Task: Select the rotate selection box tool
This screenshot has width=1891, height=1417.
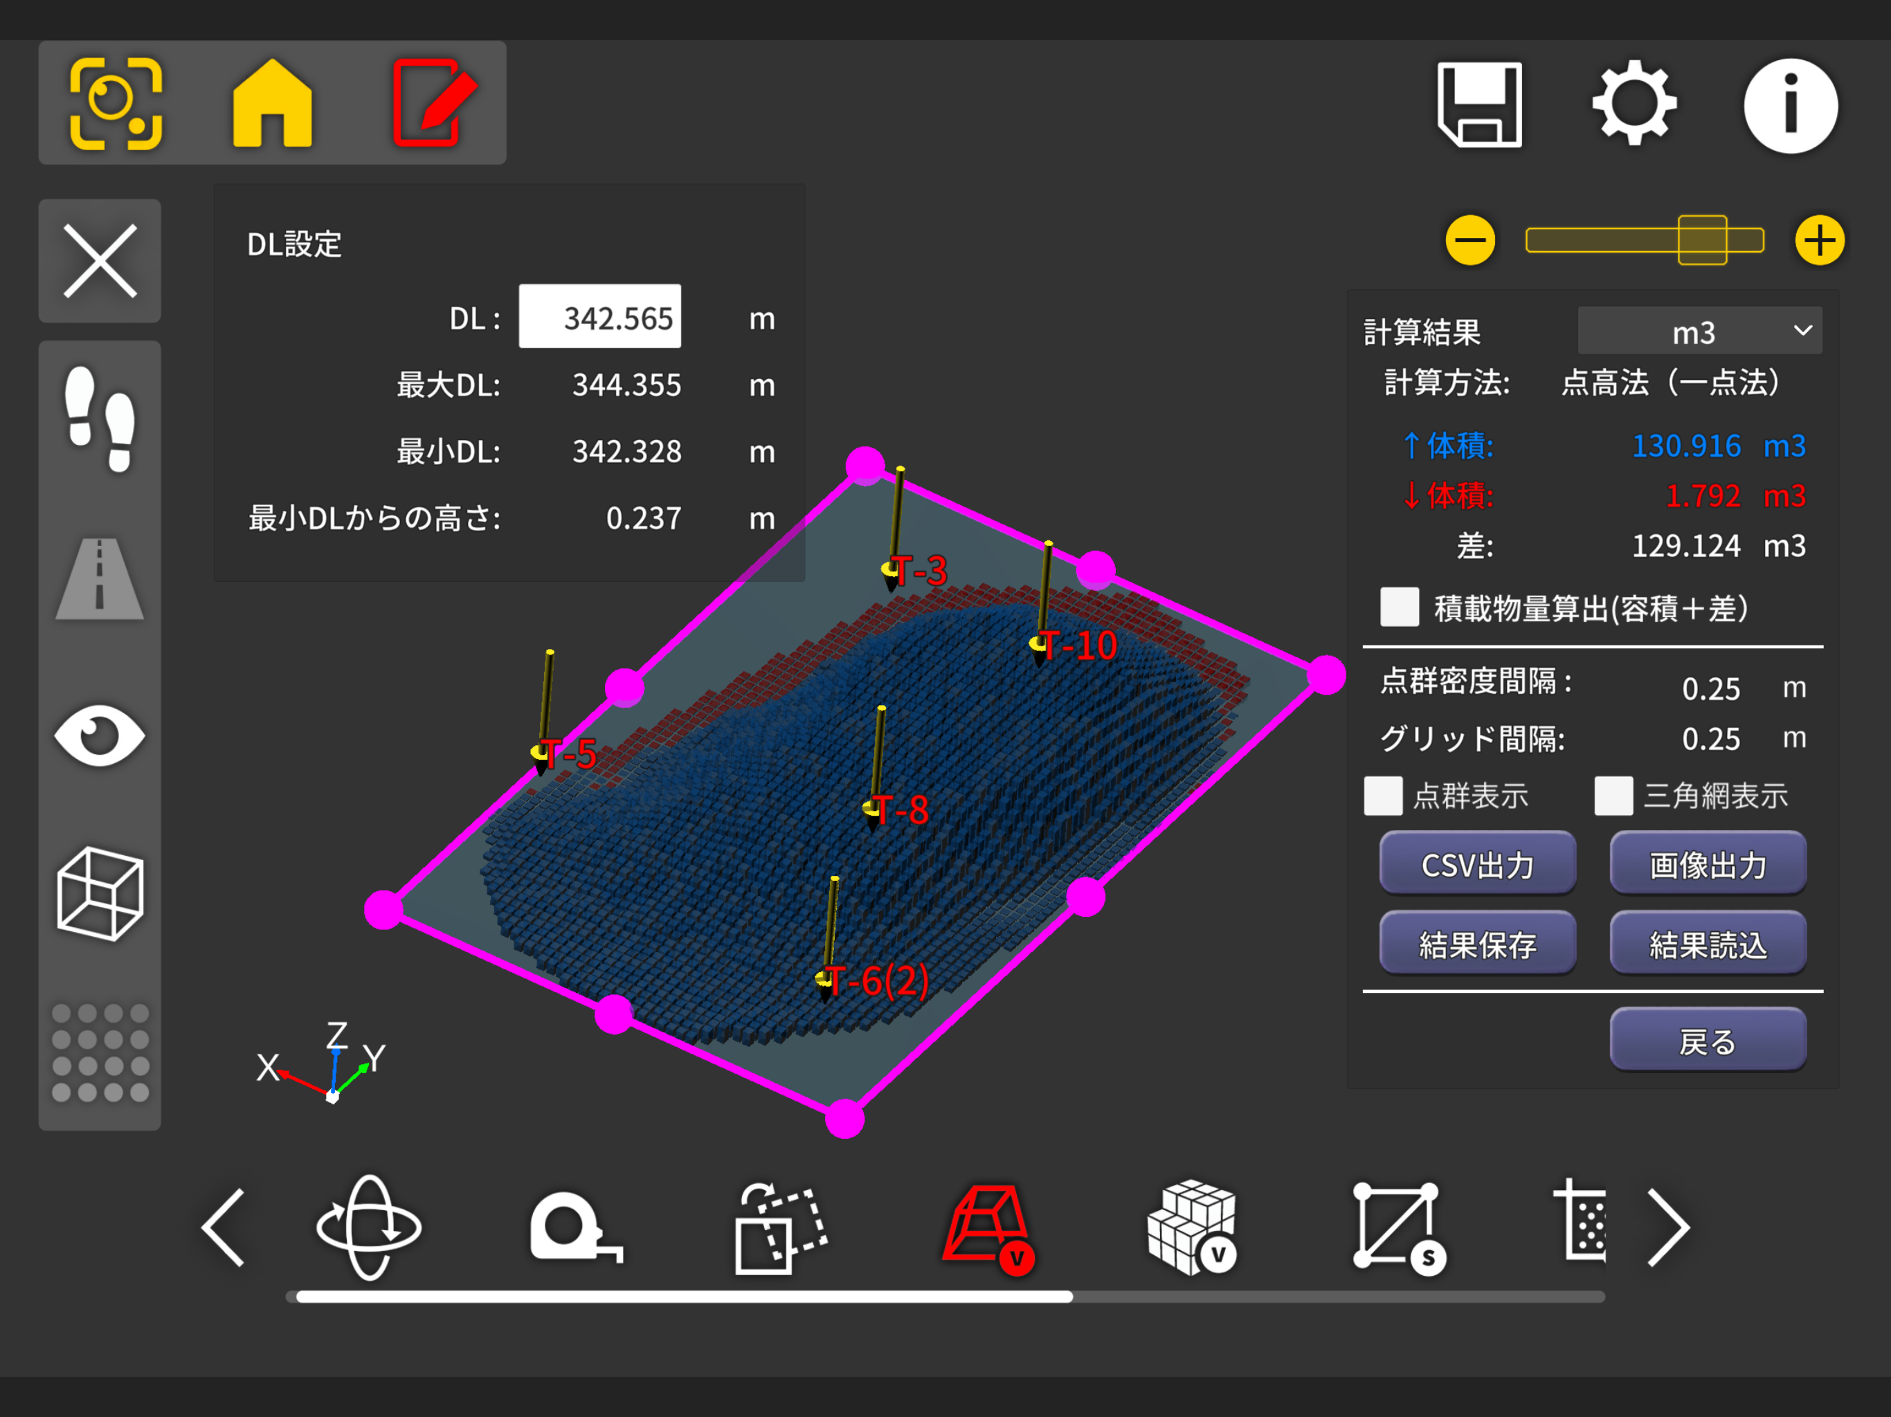Action: point(781,1227)
